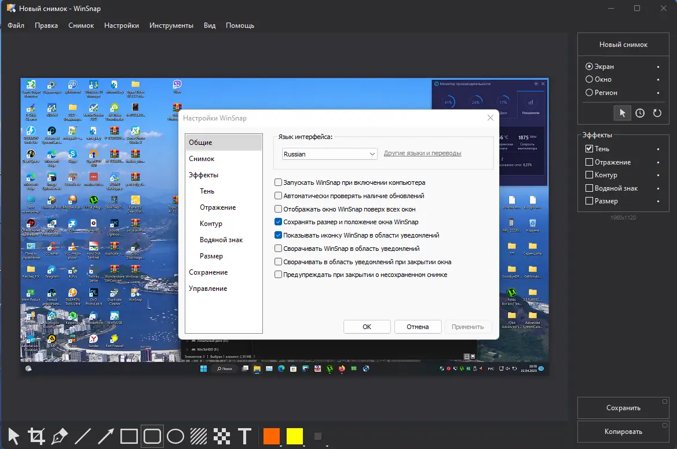This screenshot has width=677, height=449.
Task: Open options dot next to Размер effect
Action: point(658,201)
